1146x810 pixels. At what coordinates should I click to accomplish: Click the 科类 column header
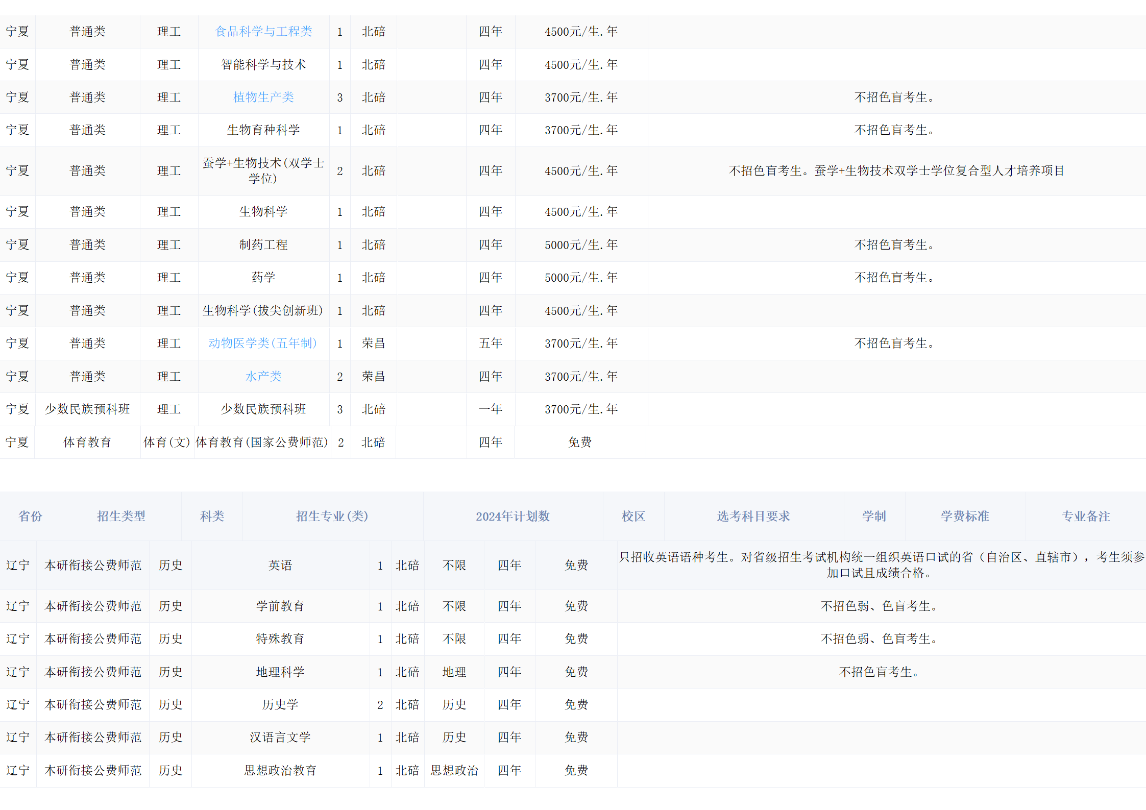[212, 516]
